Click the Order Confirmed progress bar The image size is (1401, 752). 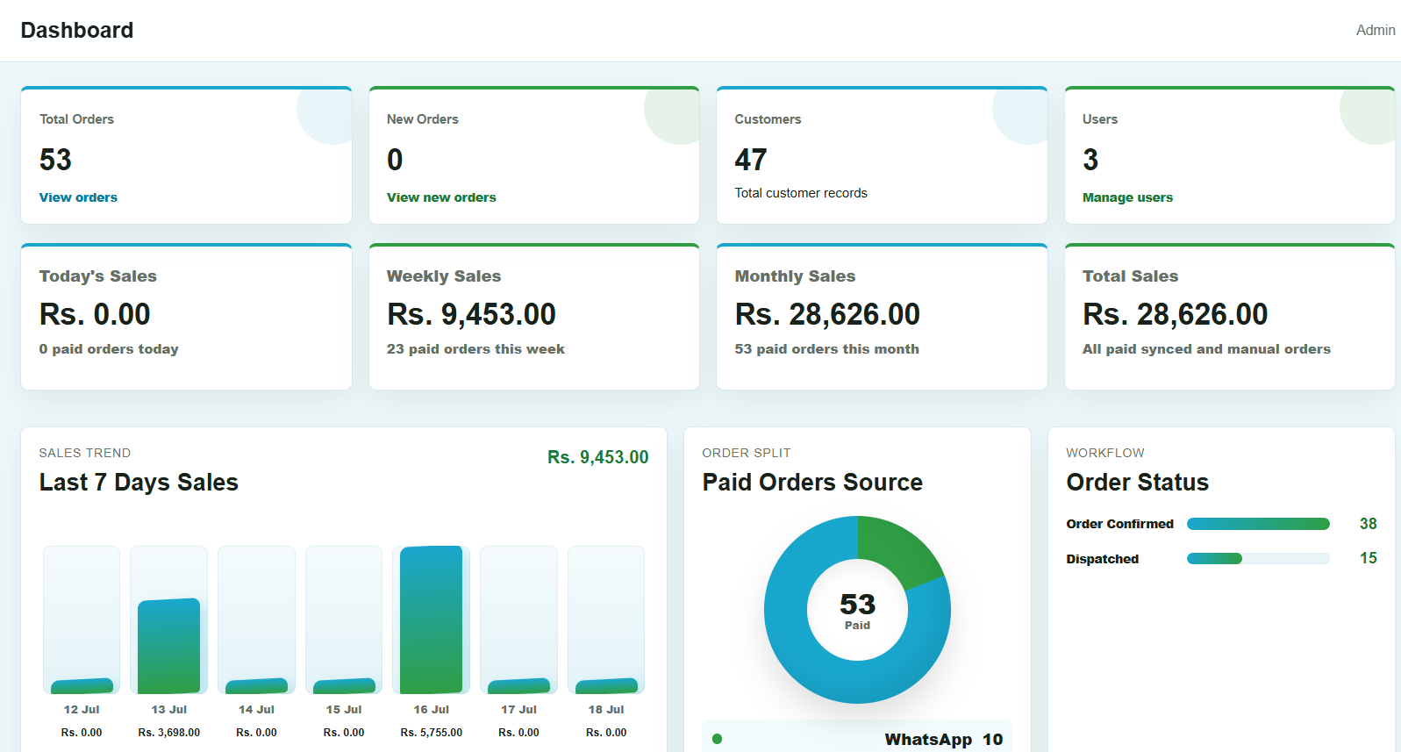(1258, 524)
